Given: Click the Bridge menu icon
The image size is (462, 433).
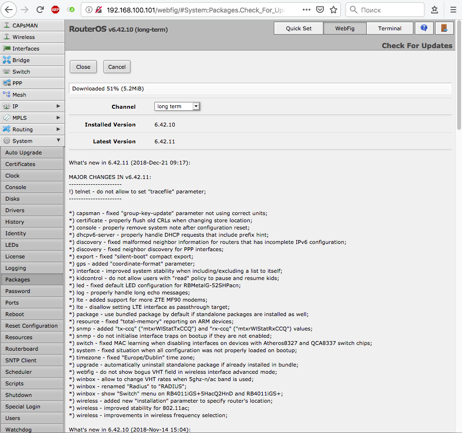Looking at the screenshot, I should point(6,60).
